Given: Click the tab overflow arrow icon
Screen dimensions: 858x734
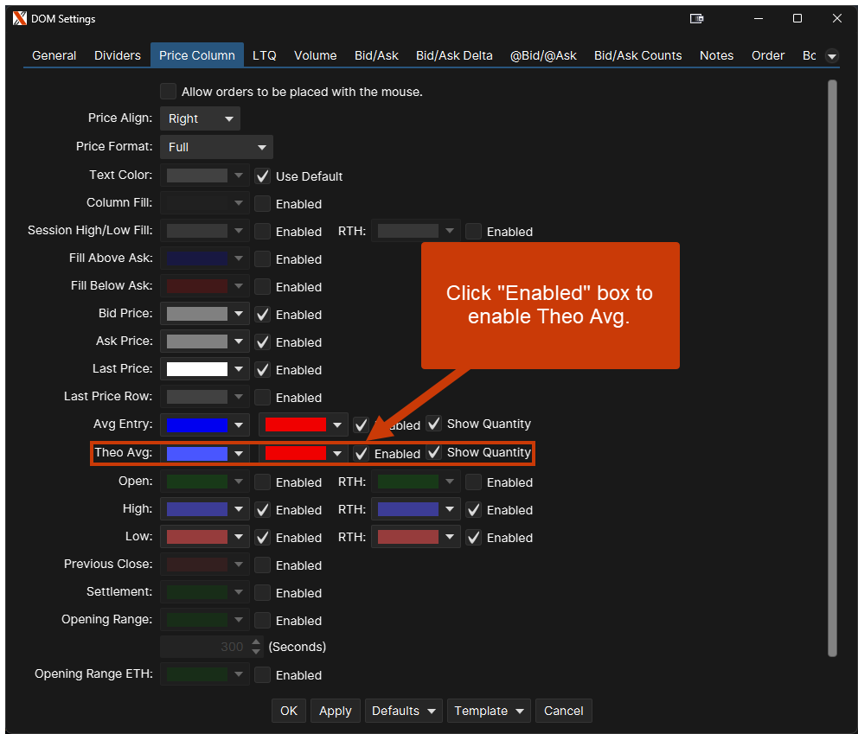Looking at the screenshot, I should [x=832, y=56].
